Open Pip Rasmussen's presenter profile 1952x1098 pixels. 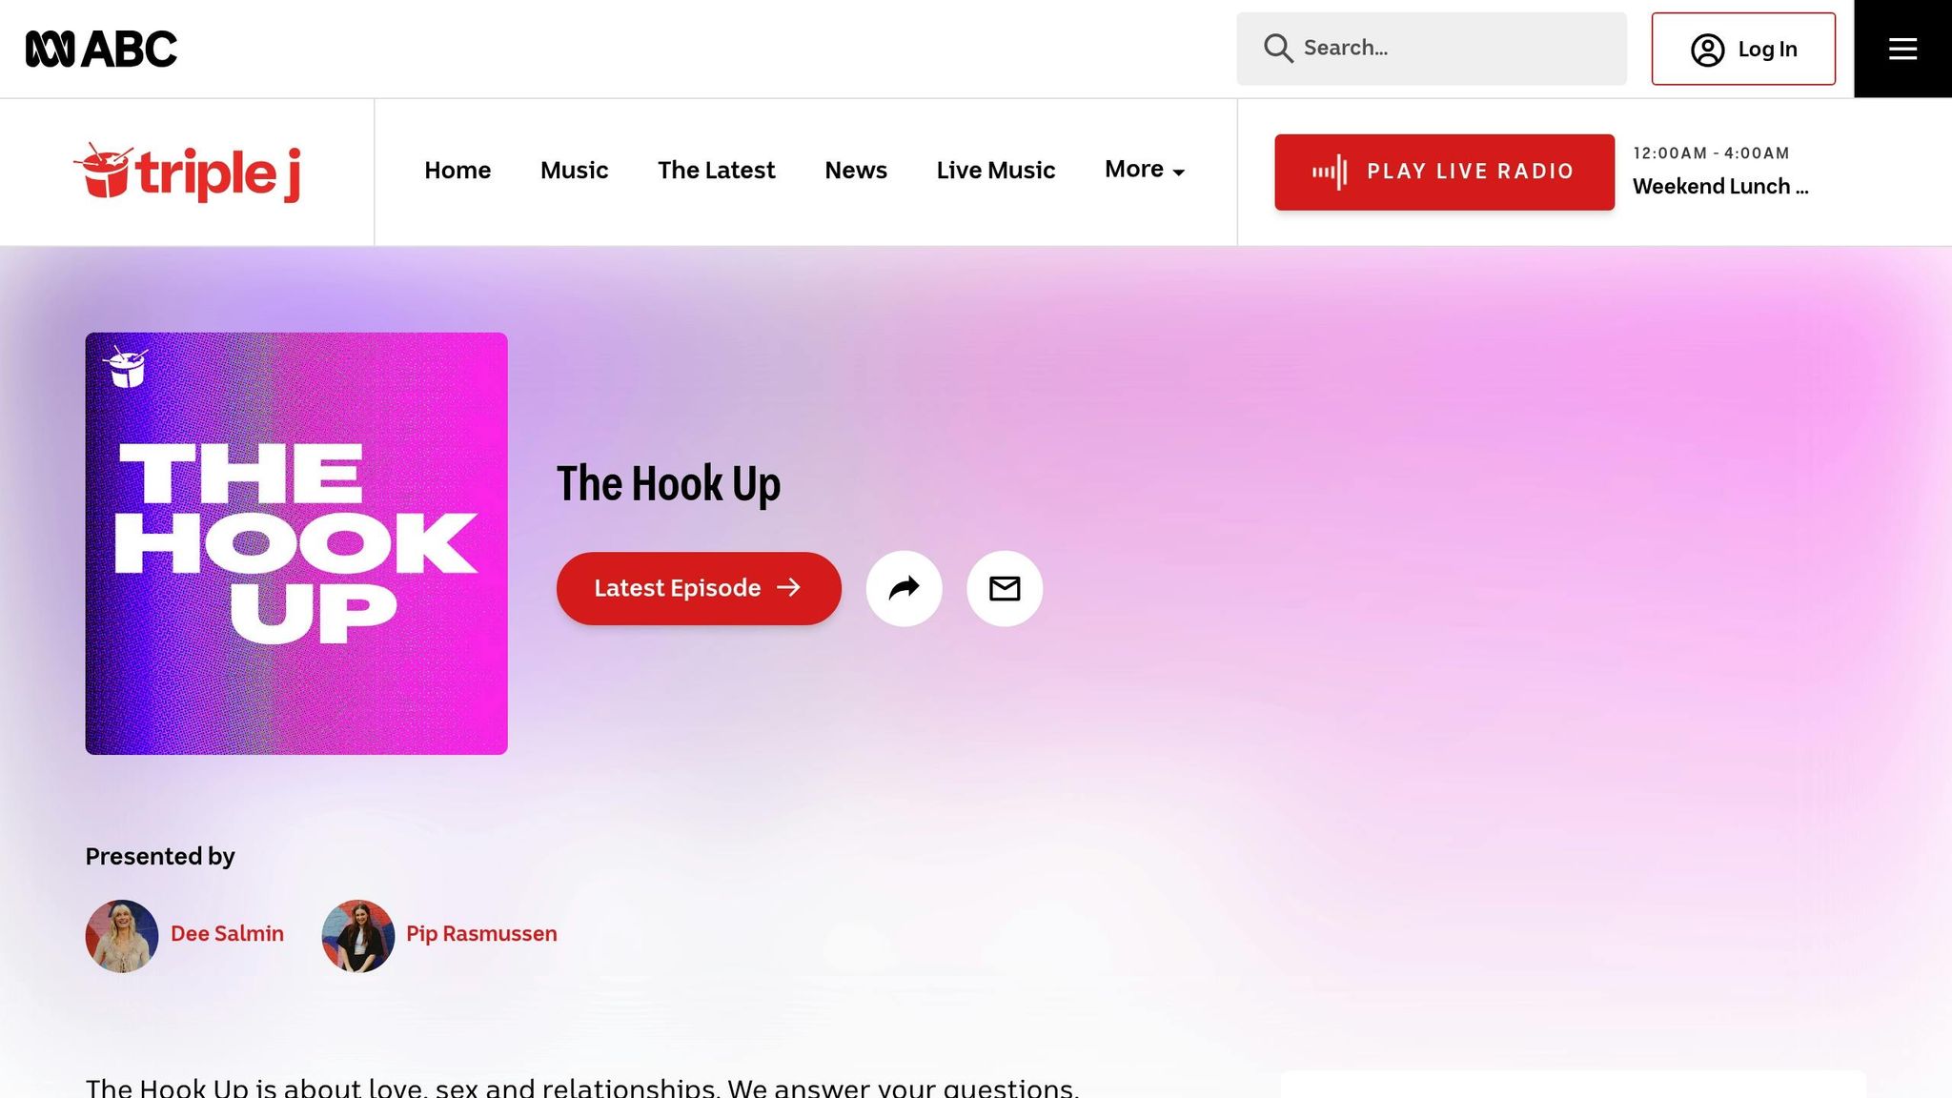[480, 934]
